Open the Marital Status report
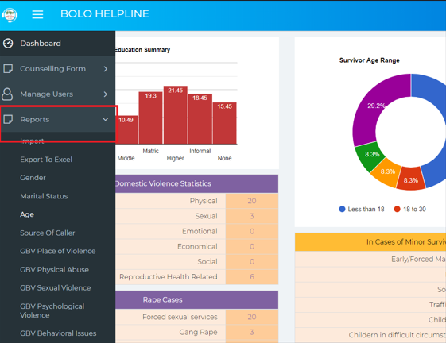 coord(44,196)
